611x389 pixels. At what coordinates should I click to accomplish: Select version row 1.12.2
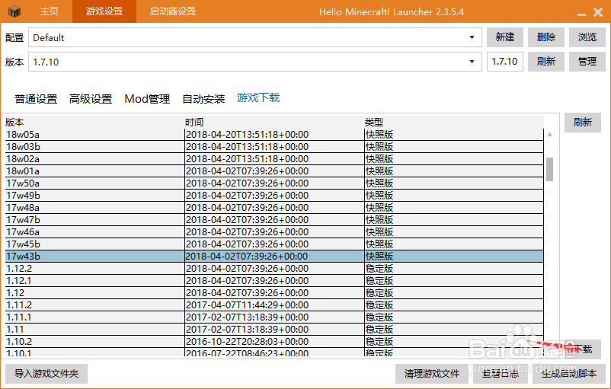click(x=274, y=268)
